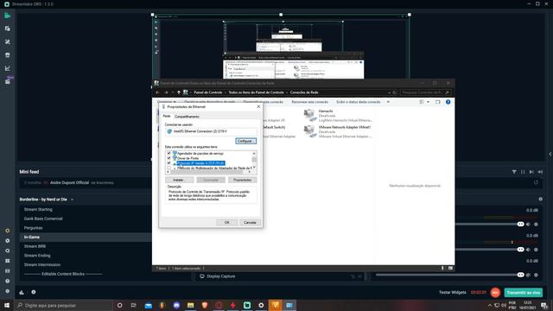The image size is (553, 311).
Task: Open the notification center in system tray
Action: click(x=544, y=305)
